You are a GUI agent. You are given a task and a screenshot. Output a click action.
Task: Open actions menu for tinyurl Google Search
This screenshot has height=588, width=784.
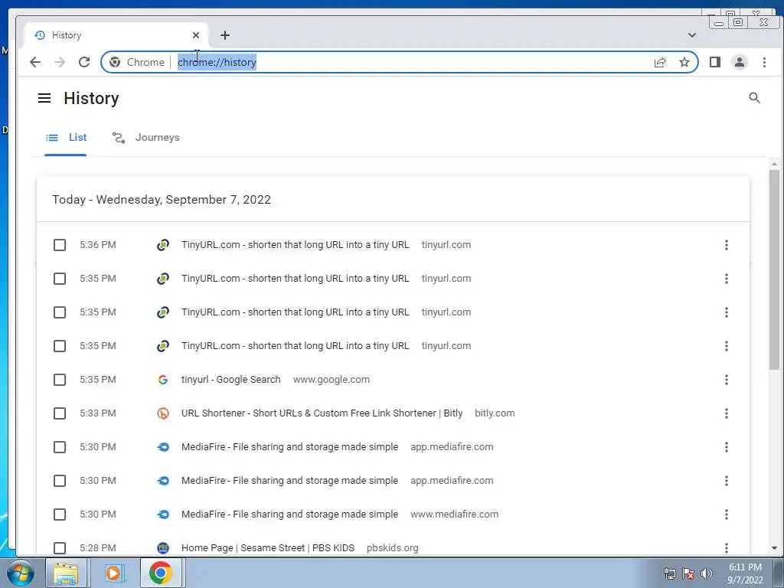(x=727, y=380)
